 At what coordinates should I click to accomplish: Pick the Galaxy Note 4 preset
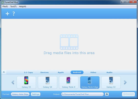[x=69, y=82]
